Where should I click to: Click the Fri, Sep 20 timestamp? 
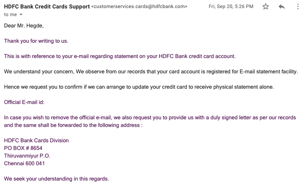click(x=231, y=7)
